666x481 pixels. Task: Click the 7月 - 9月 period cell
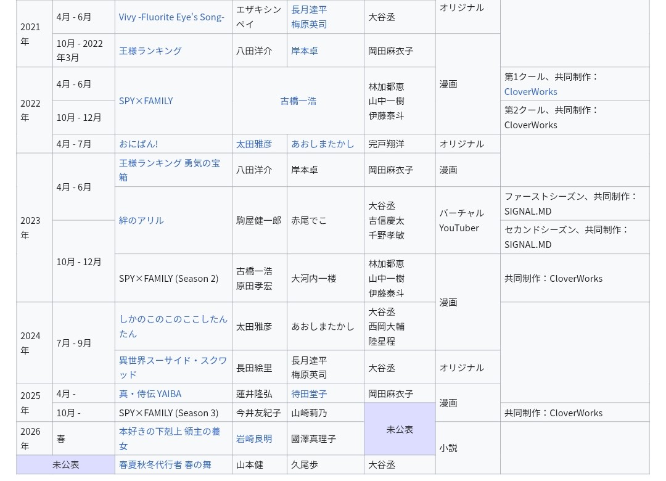point(84,343)
